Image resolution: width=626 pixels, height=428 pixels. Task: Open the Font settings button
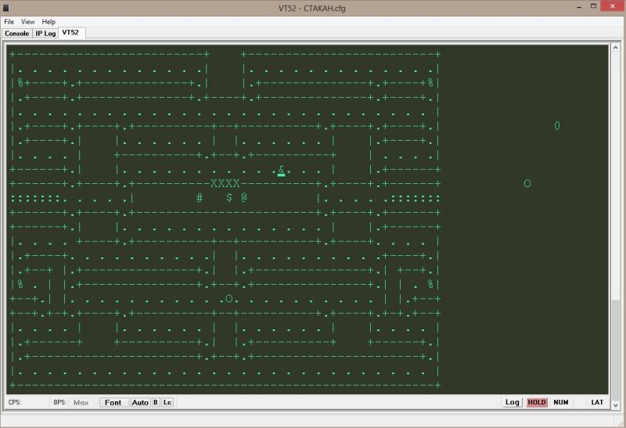[113, 402]
